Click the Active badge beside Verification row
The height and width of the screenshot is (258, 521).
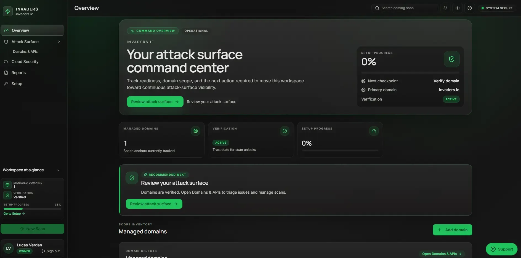[451, 99]
